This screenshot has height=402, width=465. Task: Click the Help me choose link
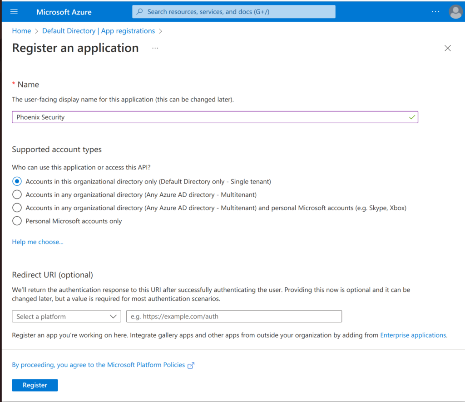[38, 242]
